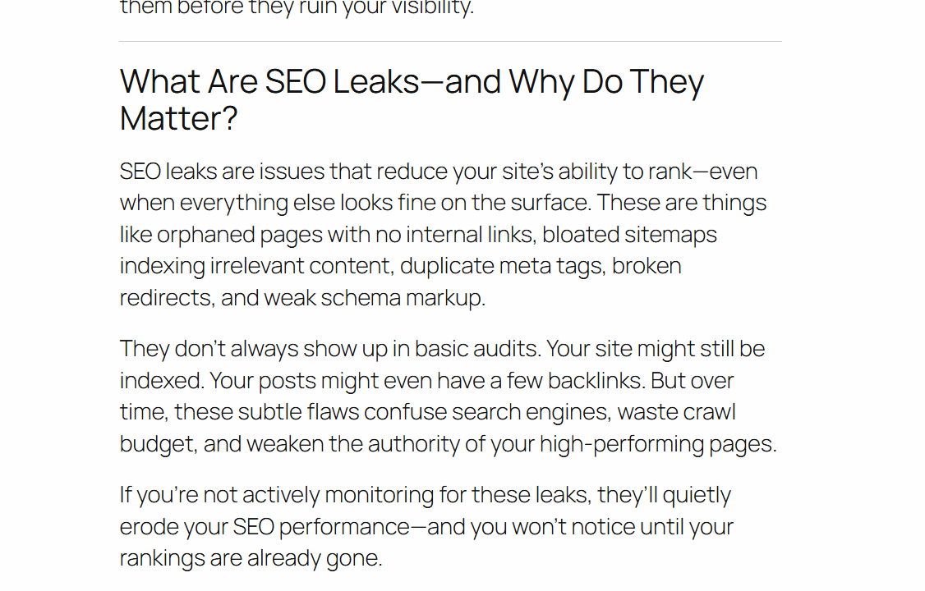This screenshot has height=591, width=925.
Task: Click the text "rankings are already gone"
Action: (251, 558)
